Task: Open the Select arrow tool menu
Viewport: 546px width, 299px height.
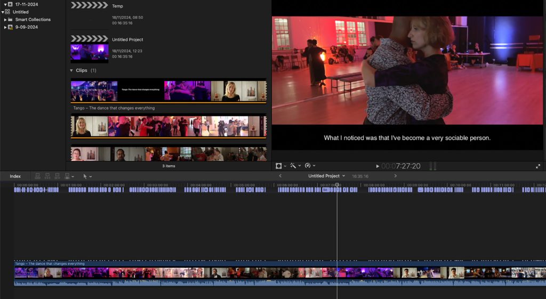Action: [87, 176]
